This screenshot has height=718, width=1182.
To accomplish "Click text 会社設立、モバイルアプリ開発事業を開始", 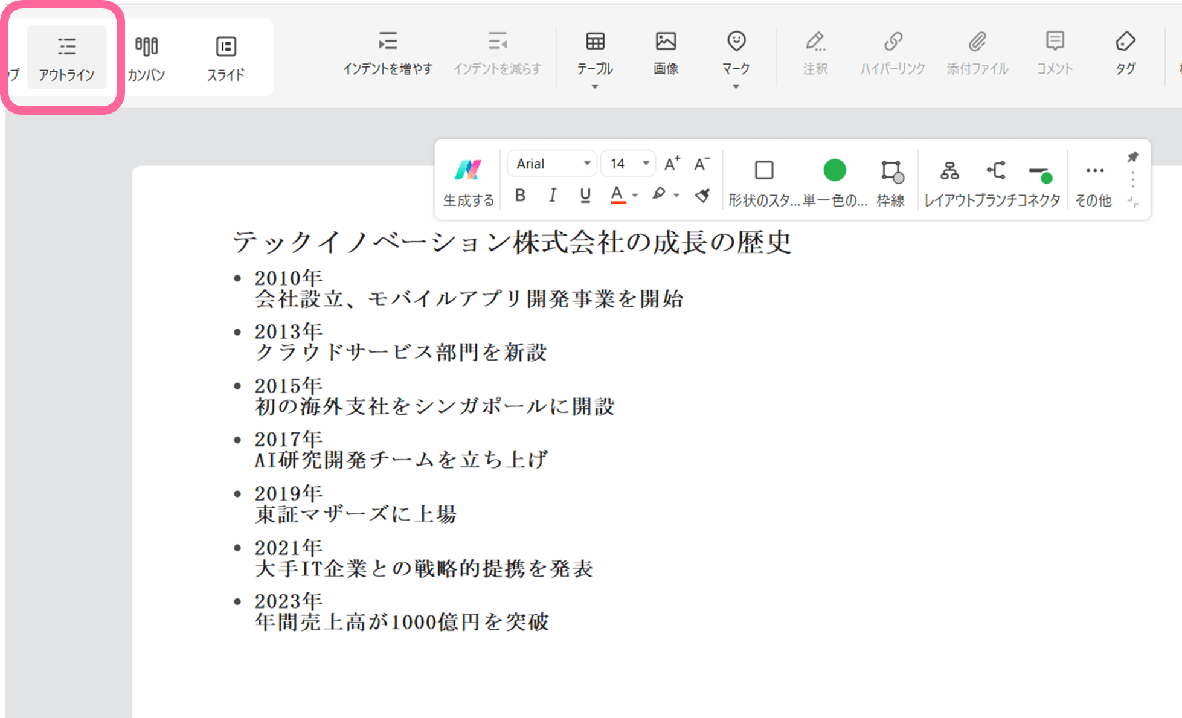I will [469, 298].
